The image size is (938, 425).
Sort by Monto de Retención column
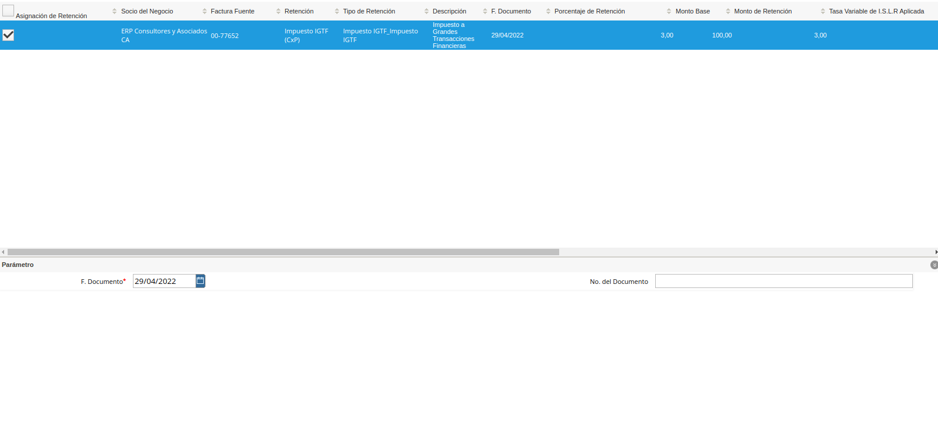click(x=763, y=11)
